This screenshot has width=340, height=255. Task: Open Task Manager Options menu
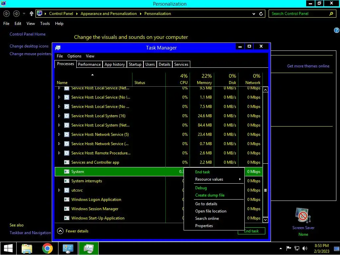(x=74, y=56)
